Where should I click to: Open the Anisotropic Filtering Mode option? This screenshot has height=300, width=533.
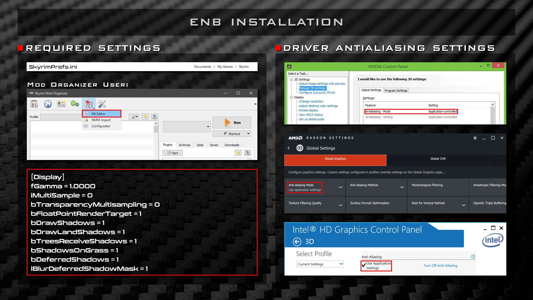tap(488, 187)
